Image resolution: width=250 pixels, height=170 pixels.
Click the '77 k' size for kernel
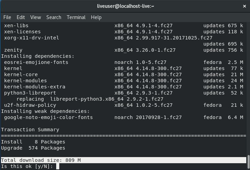click(237, 68)
